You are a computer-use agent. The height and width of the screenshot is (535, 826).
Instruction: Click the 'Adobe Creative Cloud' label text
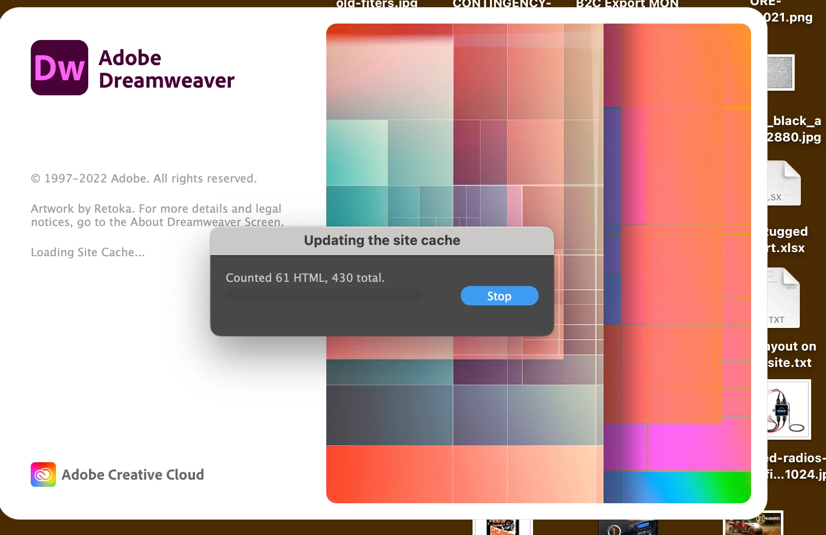(x=133, y=475)
